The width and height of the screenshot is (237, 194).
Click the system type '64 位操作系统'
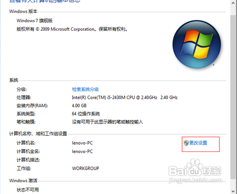86,114
